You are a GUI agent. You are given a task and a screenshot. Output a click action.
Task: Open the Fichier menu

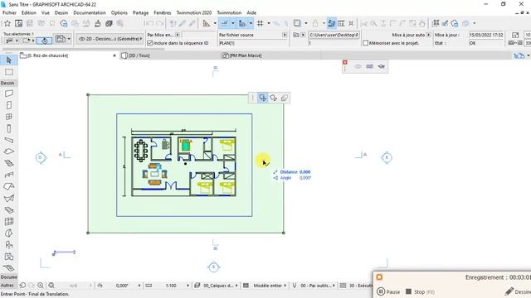click(x=9, y=12)
